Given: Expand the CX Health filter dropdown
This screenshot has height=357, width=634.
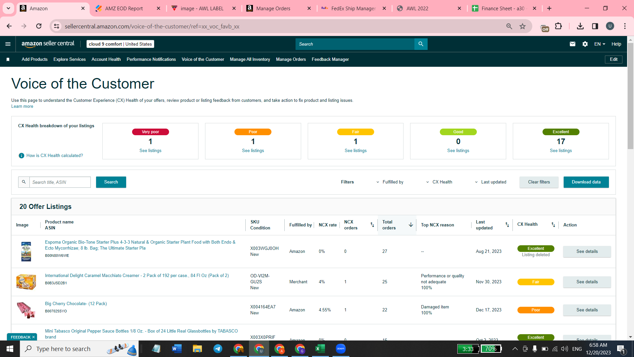Looking at the screenshot, I should (x=439, y=182).
